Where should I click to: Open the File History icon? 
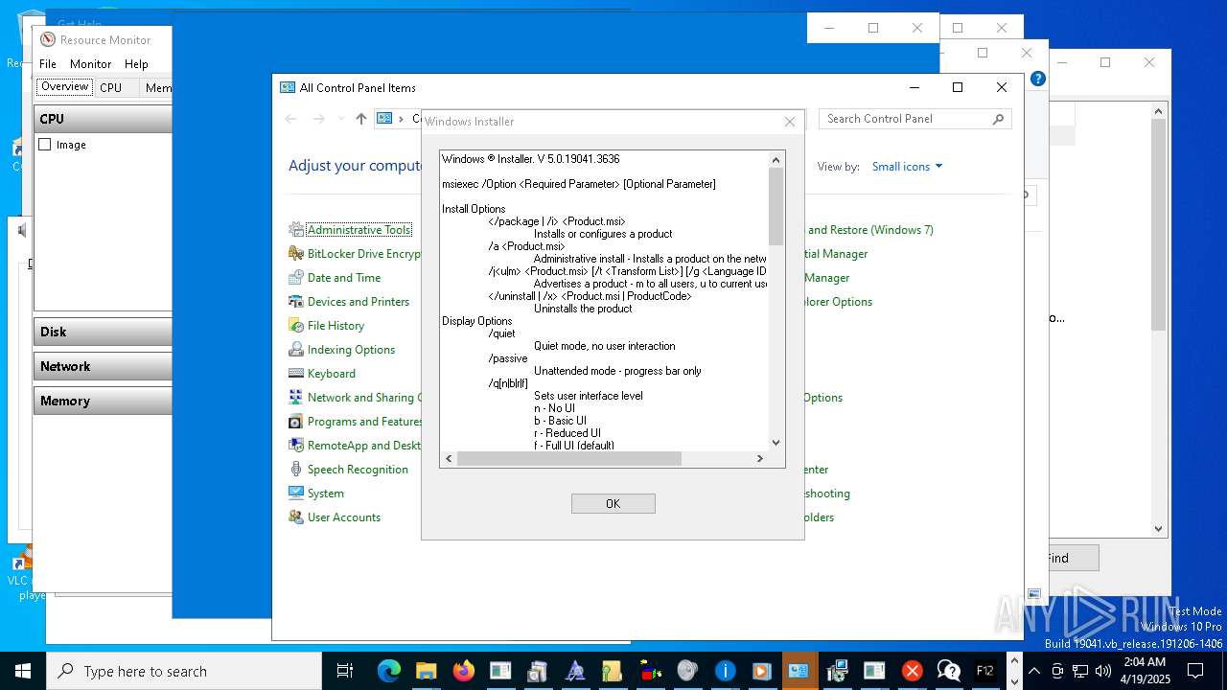296,326
